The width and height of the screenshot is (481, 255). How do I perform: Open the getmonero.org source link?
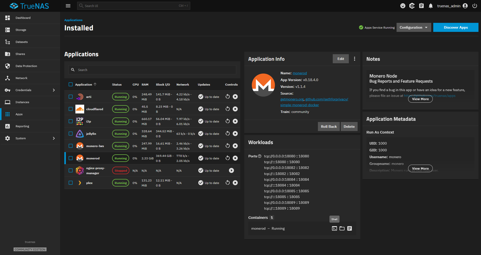tap(292, 99)
